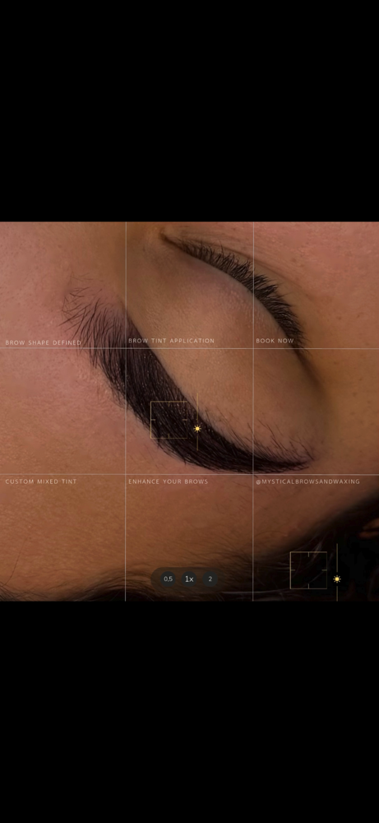Tap the sun exposure icon beside the eyebrow focus box
This screenshot has width=379, height=823.
pos(197,429)
